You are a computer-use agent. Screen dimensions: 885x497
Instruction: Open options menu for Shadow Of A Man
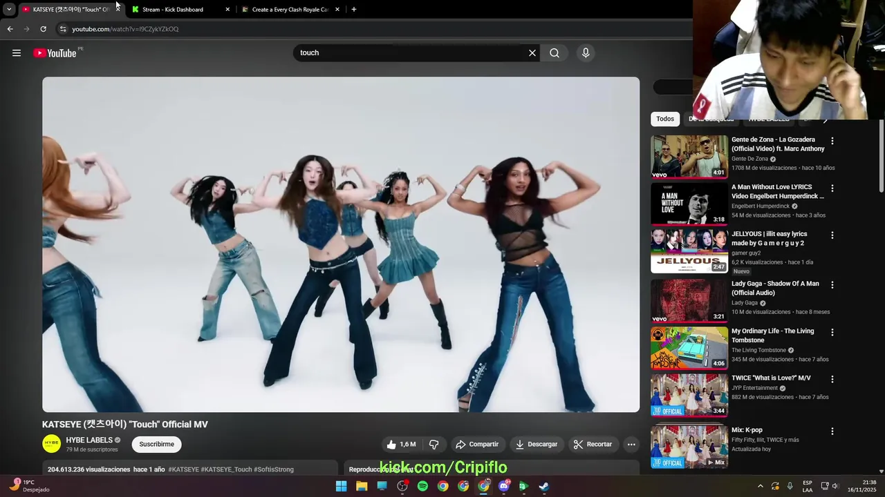click(x=832, y=284)
